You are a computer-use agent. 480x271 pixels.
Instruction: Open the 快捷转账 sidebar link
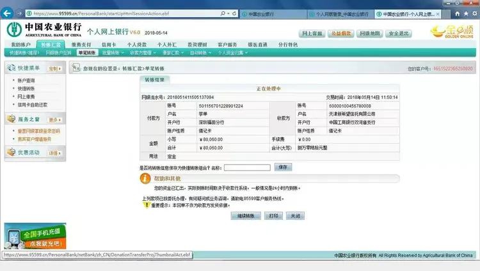(x=26, y=89)
